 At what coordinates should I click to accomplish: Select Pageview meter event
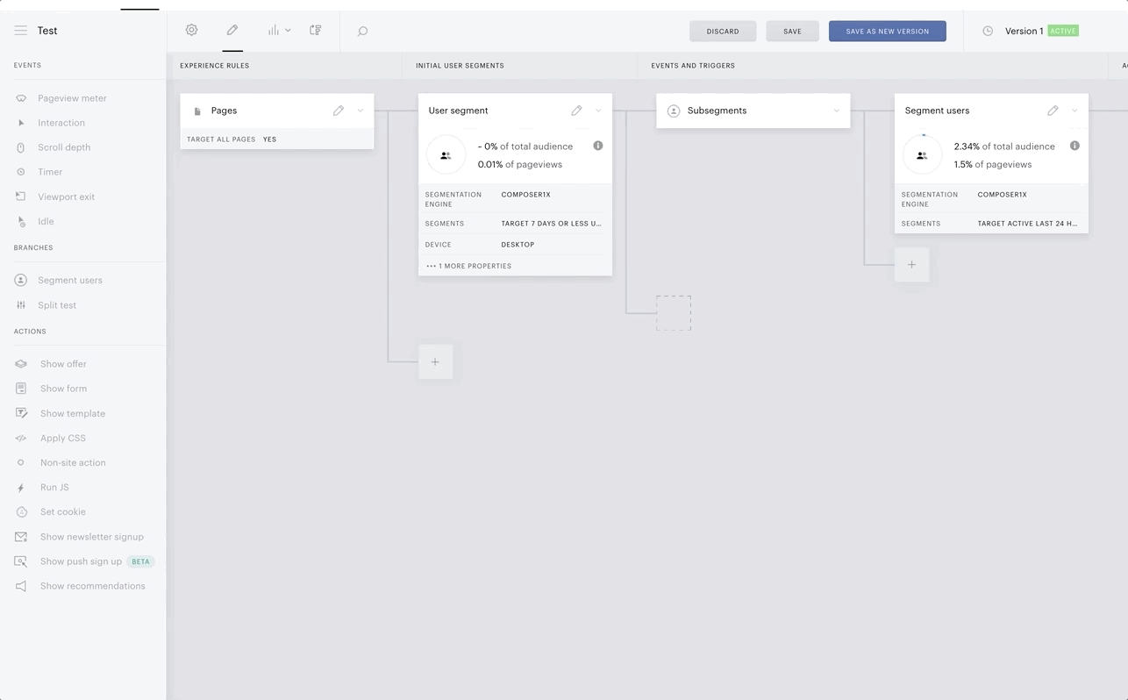click(72, 98)
